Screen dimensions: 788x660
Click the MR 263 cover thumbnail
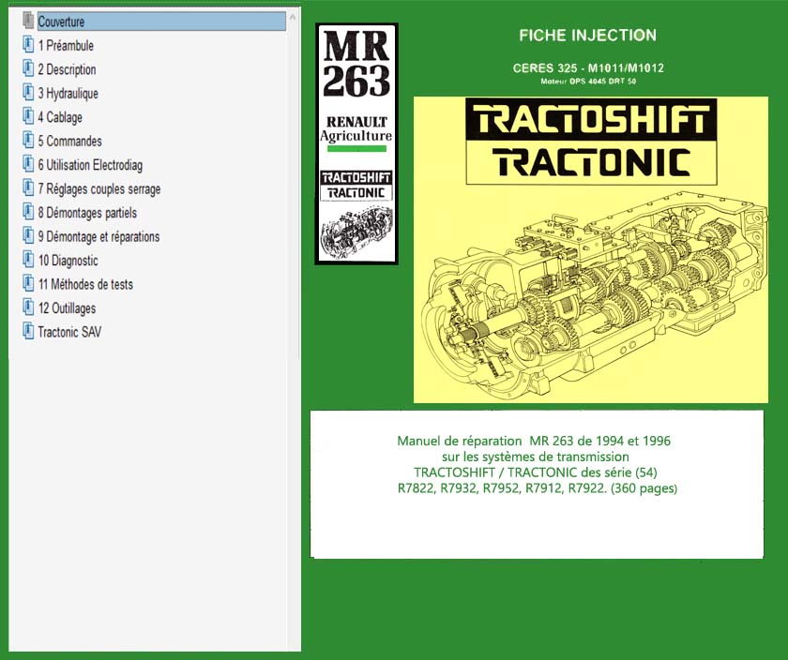coord(356,143)
